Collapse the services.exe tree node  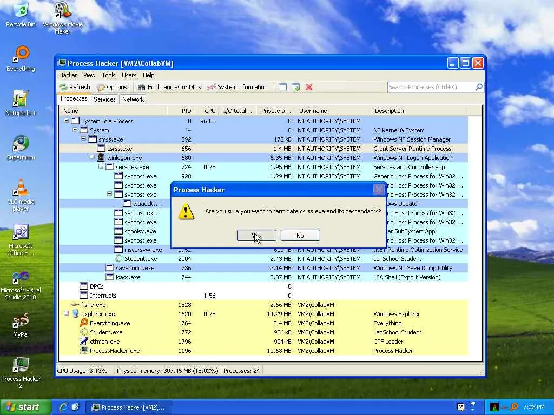point(101,166)
